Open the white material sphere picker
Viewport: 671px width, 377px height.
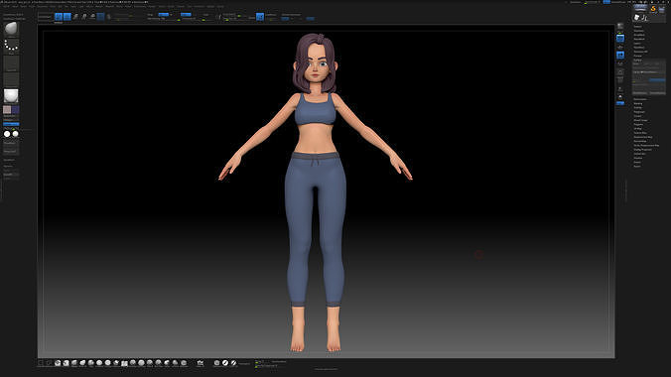click(x=11, y=96)
